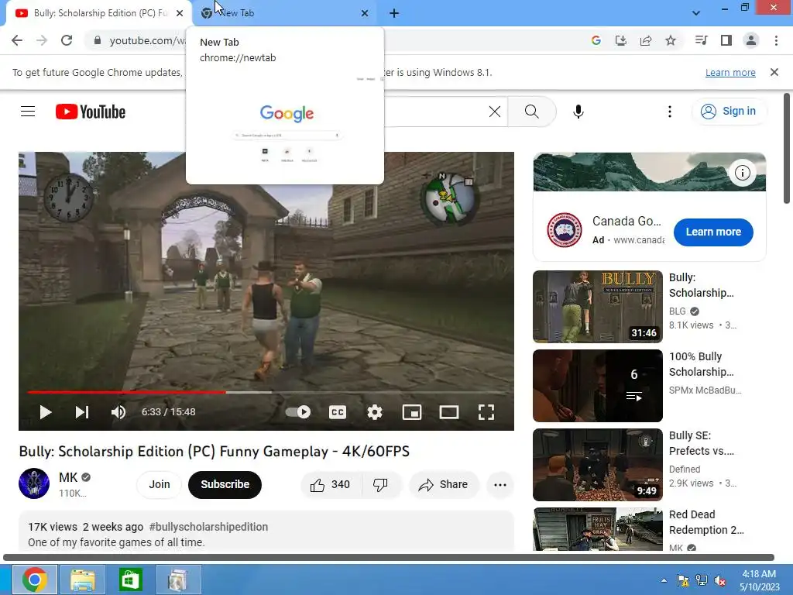Skip to next video

point(82,412)
